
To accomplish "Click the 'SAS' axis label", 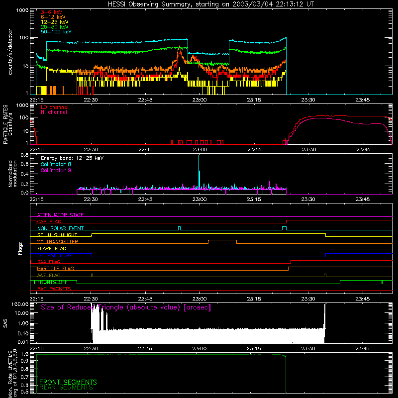I will click(5, 323).
